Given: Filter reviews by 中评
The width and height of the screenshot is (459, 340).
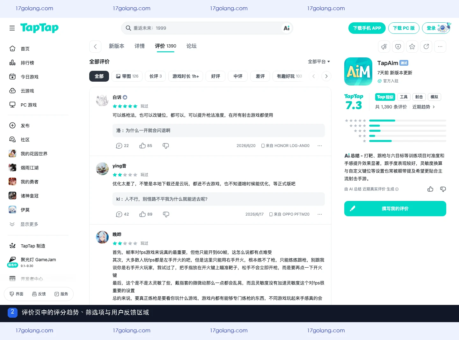Looking at the screenshot, I should [x=238, y=76].
